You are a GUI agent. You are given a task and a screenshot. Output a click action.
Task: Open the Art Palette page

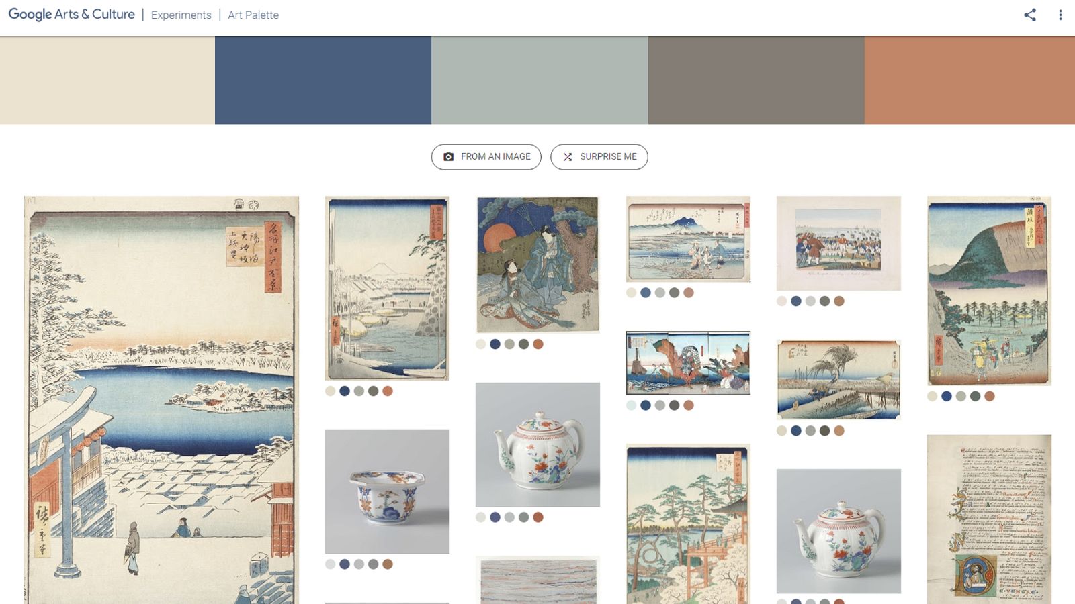pos(253,15)
